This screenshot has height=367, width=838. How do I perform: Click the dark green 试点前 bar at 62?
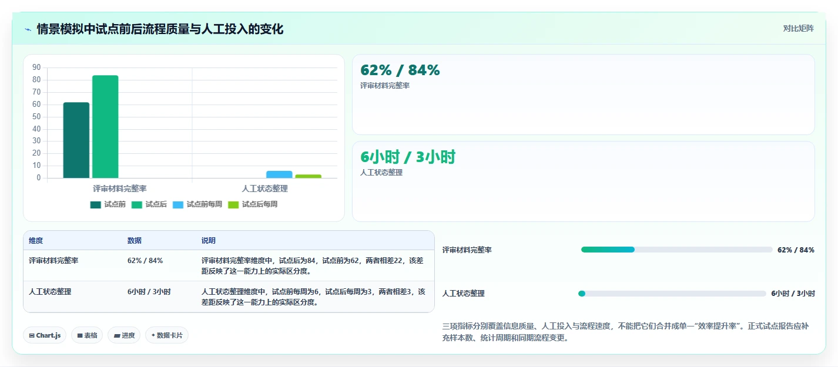(x=76, y=140)
